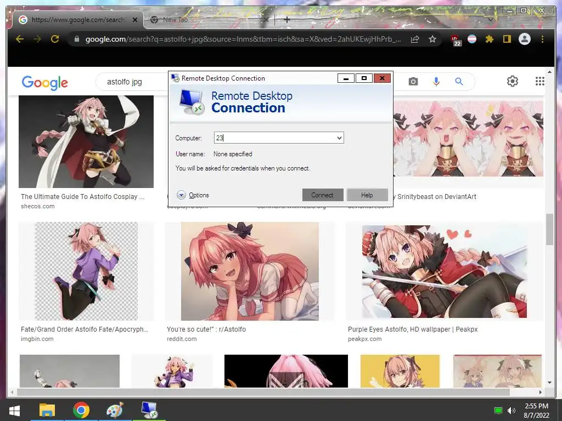Open Google Chrome from the taskbar
The width and height of the screenshot is (562, 421).
click(81, 410)
